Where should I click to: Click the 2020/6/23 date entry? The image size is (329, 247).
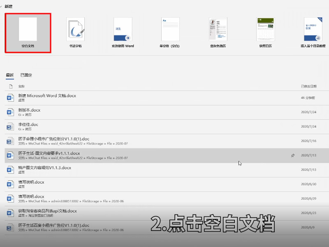[308, 213]
